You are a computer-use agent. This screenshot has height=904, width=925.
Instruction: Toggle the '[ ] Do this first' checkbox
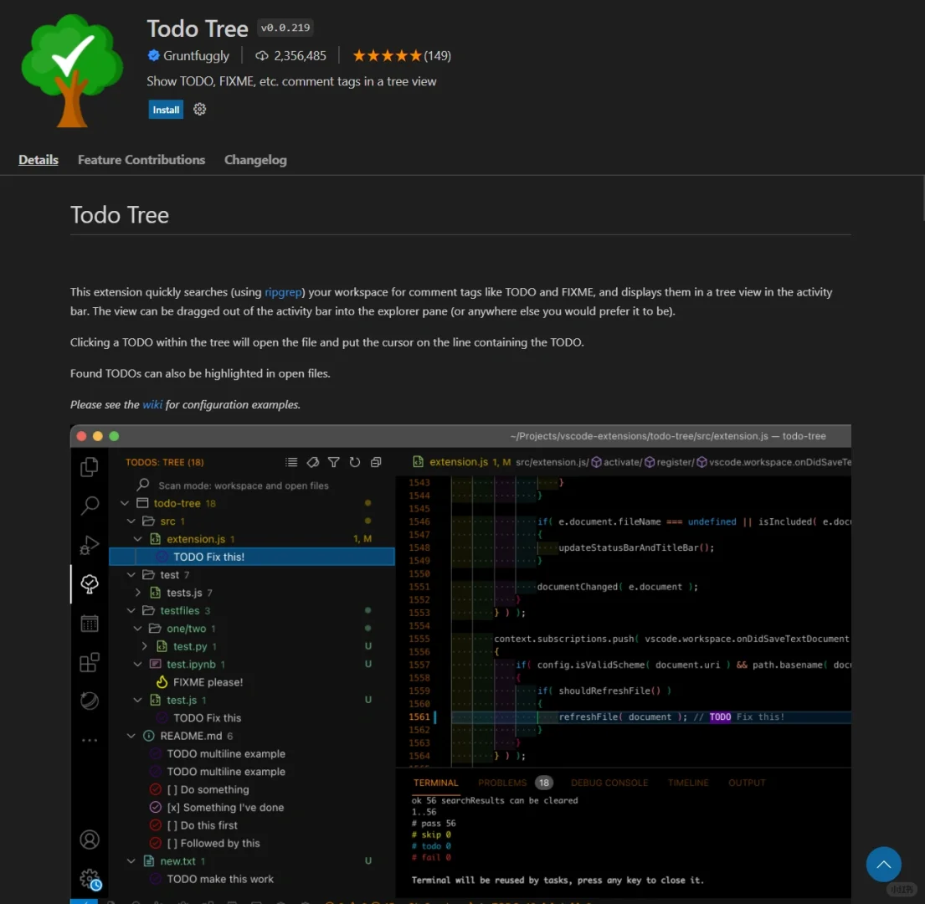[x=156, y=824]
